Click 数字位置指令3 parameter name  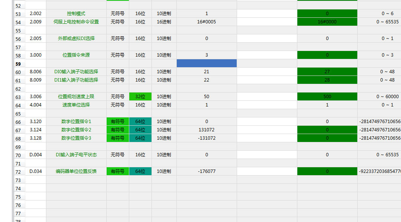pos(76,138)
